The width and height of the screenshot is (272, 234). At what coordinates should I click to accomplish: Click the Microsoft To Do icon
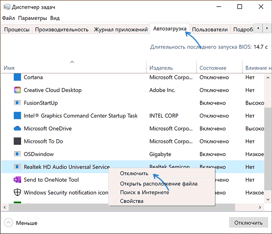coord(17,141)
